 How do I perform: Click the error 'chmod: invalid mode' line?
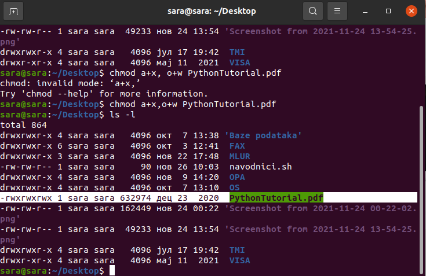coord(70,83)
